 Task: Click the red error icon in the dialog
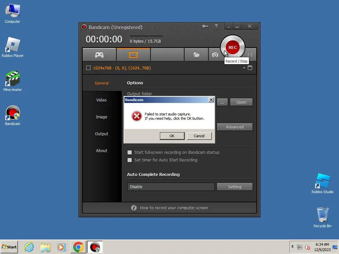click(x=137, y=116)
